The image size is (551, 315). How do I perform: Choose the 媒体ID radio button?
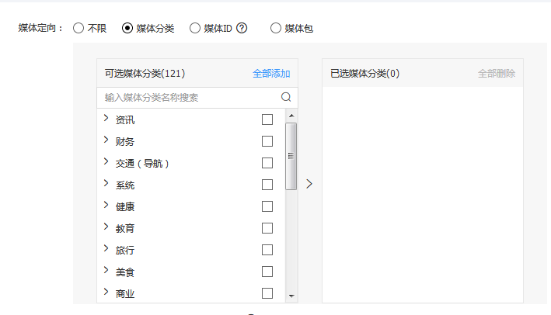(x=195, y=28)
